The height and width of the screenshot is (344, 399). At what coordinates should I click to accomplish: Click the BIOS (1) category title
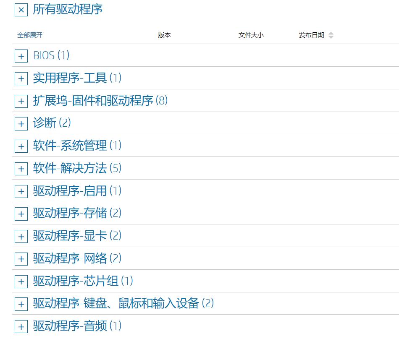coord(51,55)
